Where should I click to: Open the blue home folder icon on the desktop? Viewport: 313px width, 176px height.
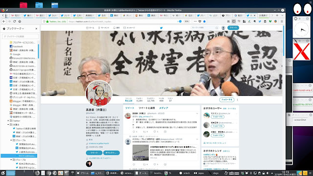[x=39, y=5]
